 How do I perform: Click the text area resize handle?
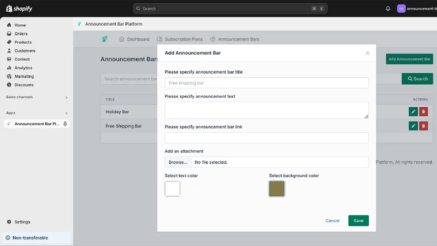(x=366, y=116)
